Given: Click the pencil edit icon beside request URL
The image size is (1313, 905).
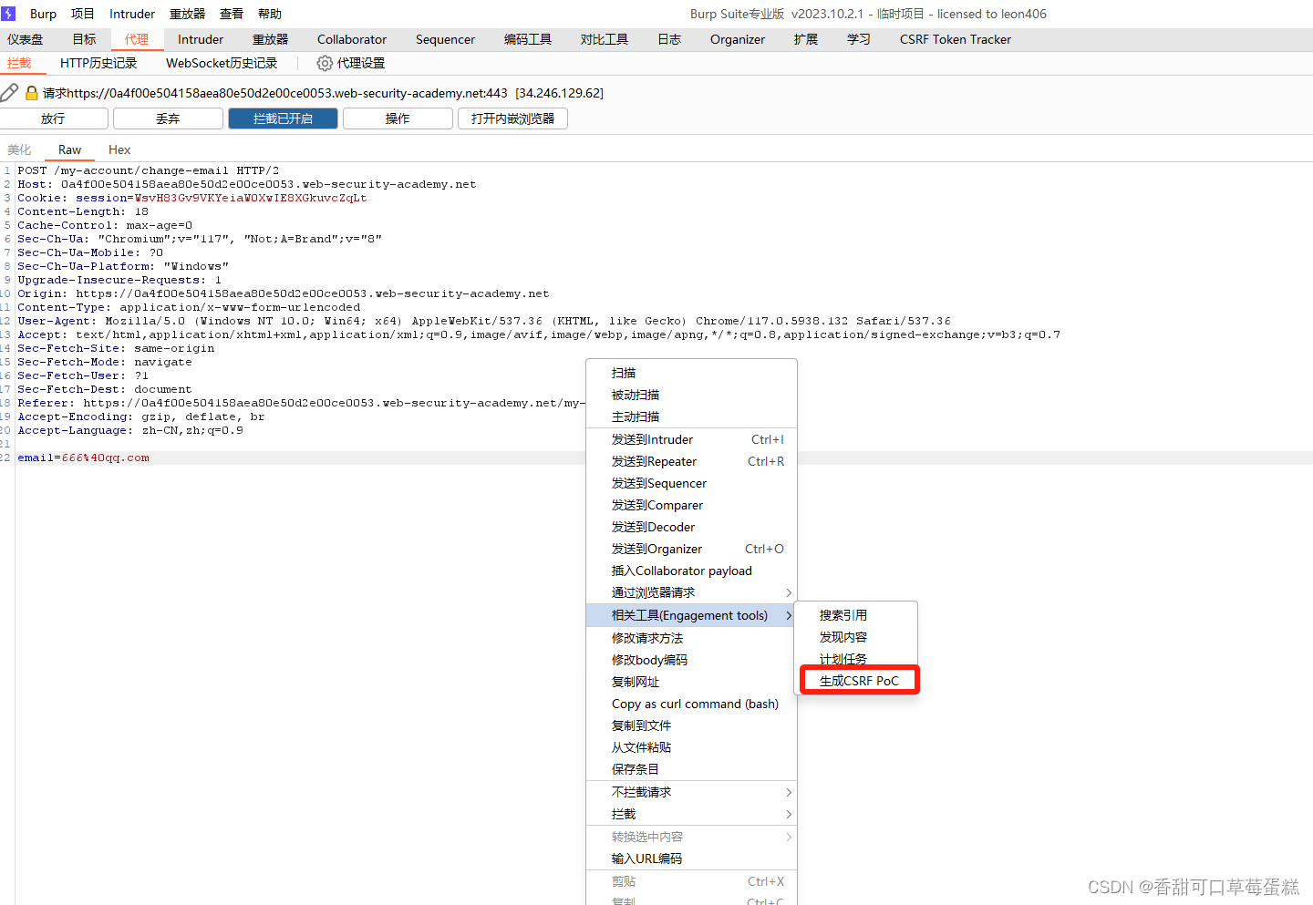Looking at the screenshot, I should click(9, 92).
